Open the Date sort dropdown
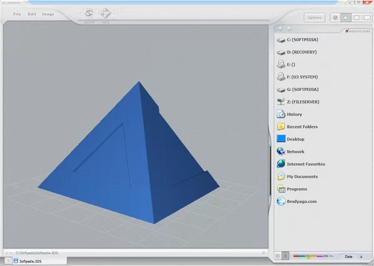Viewport: 374px width, 266px height. click(x=348, y=256)
